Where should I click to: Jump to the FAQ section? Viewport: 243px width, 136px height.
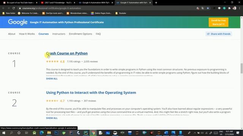[x=98, y=34]
